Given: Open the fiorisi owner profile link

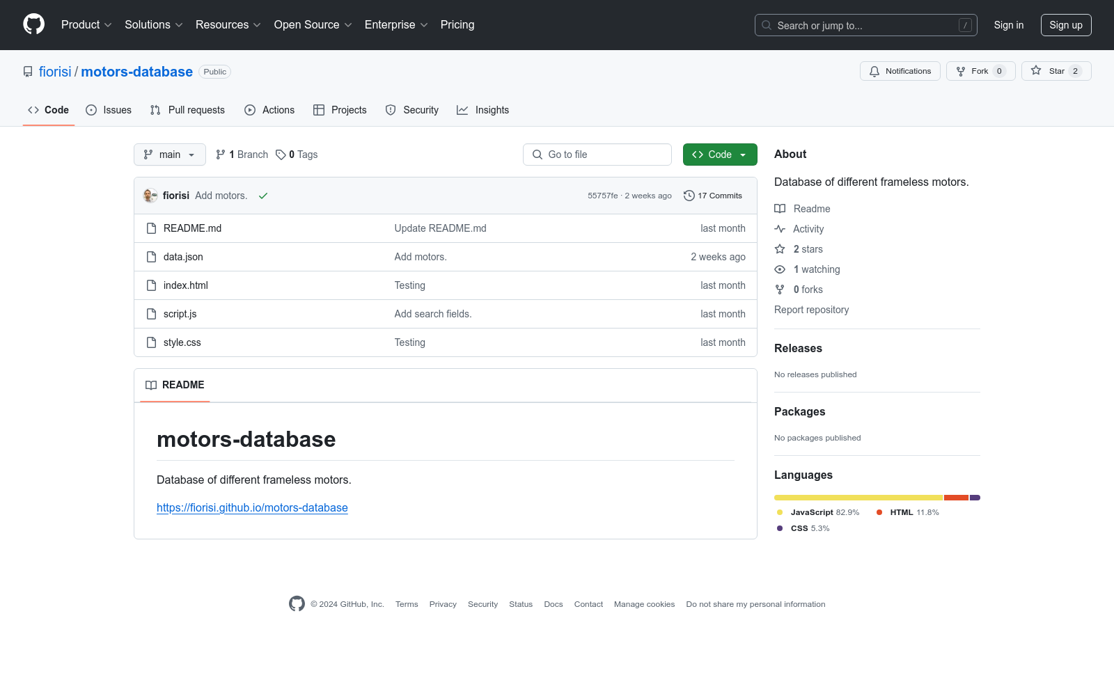Looking at the screenshot, I should click(x=55, y=72).
